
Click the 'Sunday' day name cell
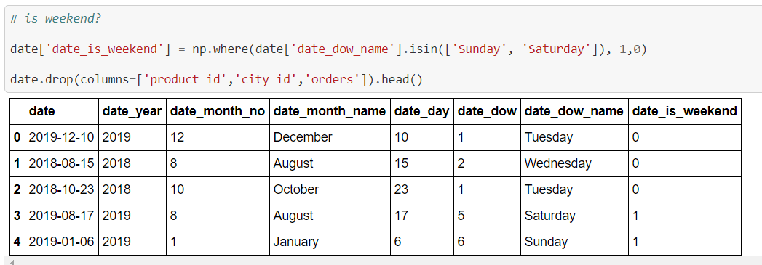click(x=574, y=242)
